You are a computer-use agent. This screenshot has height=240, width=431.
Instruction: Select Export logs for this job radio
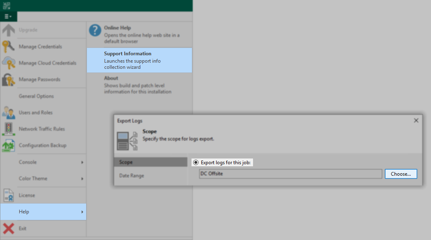coord(196,163)
